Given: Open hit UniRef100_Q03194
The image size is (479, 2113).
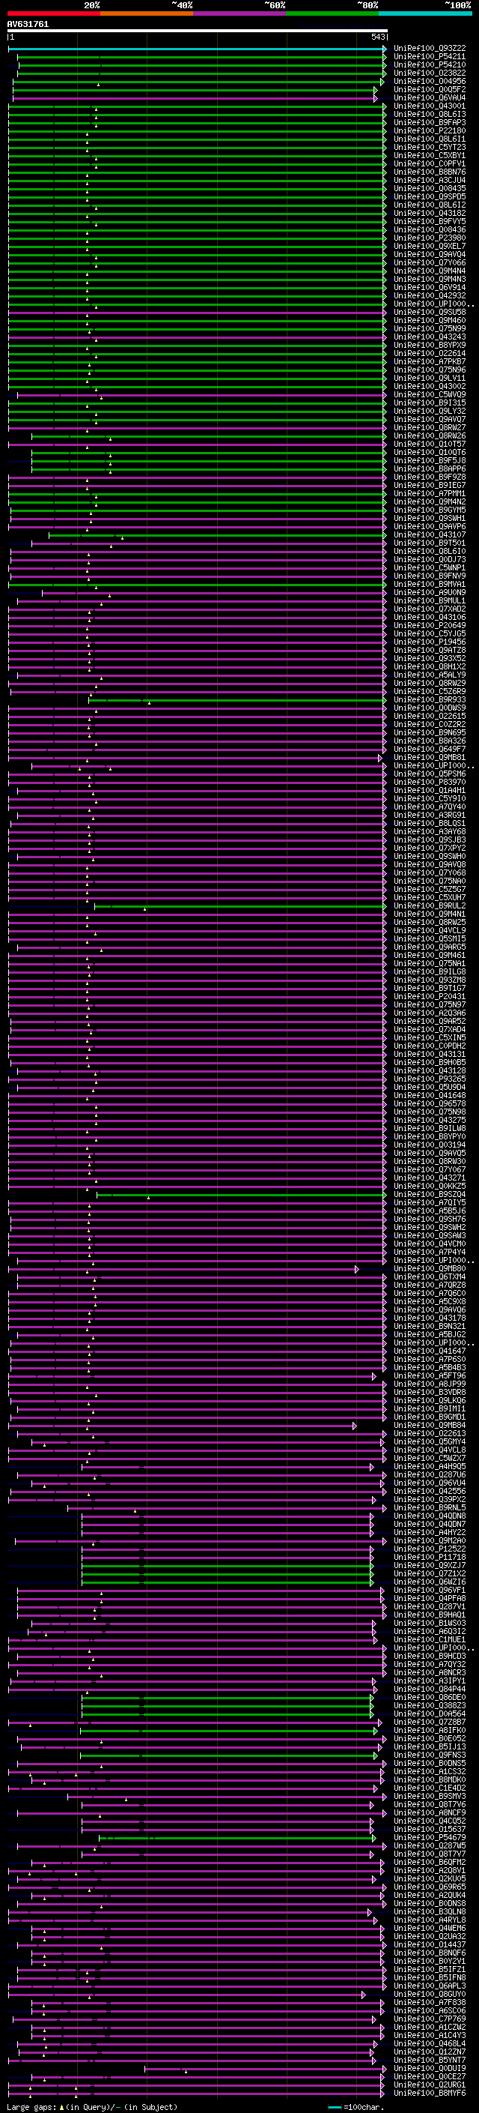Looking at the screenshot, I should [430, 1145].
